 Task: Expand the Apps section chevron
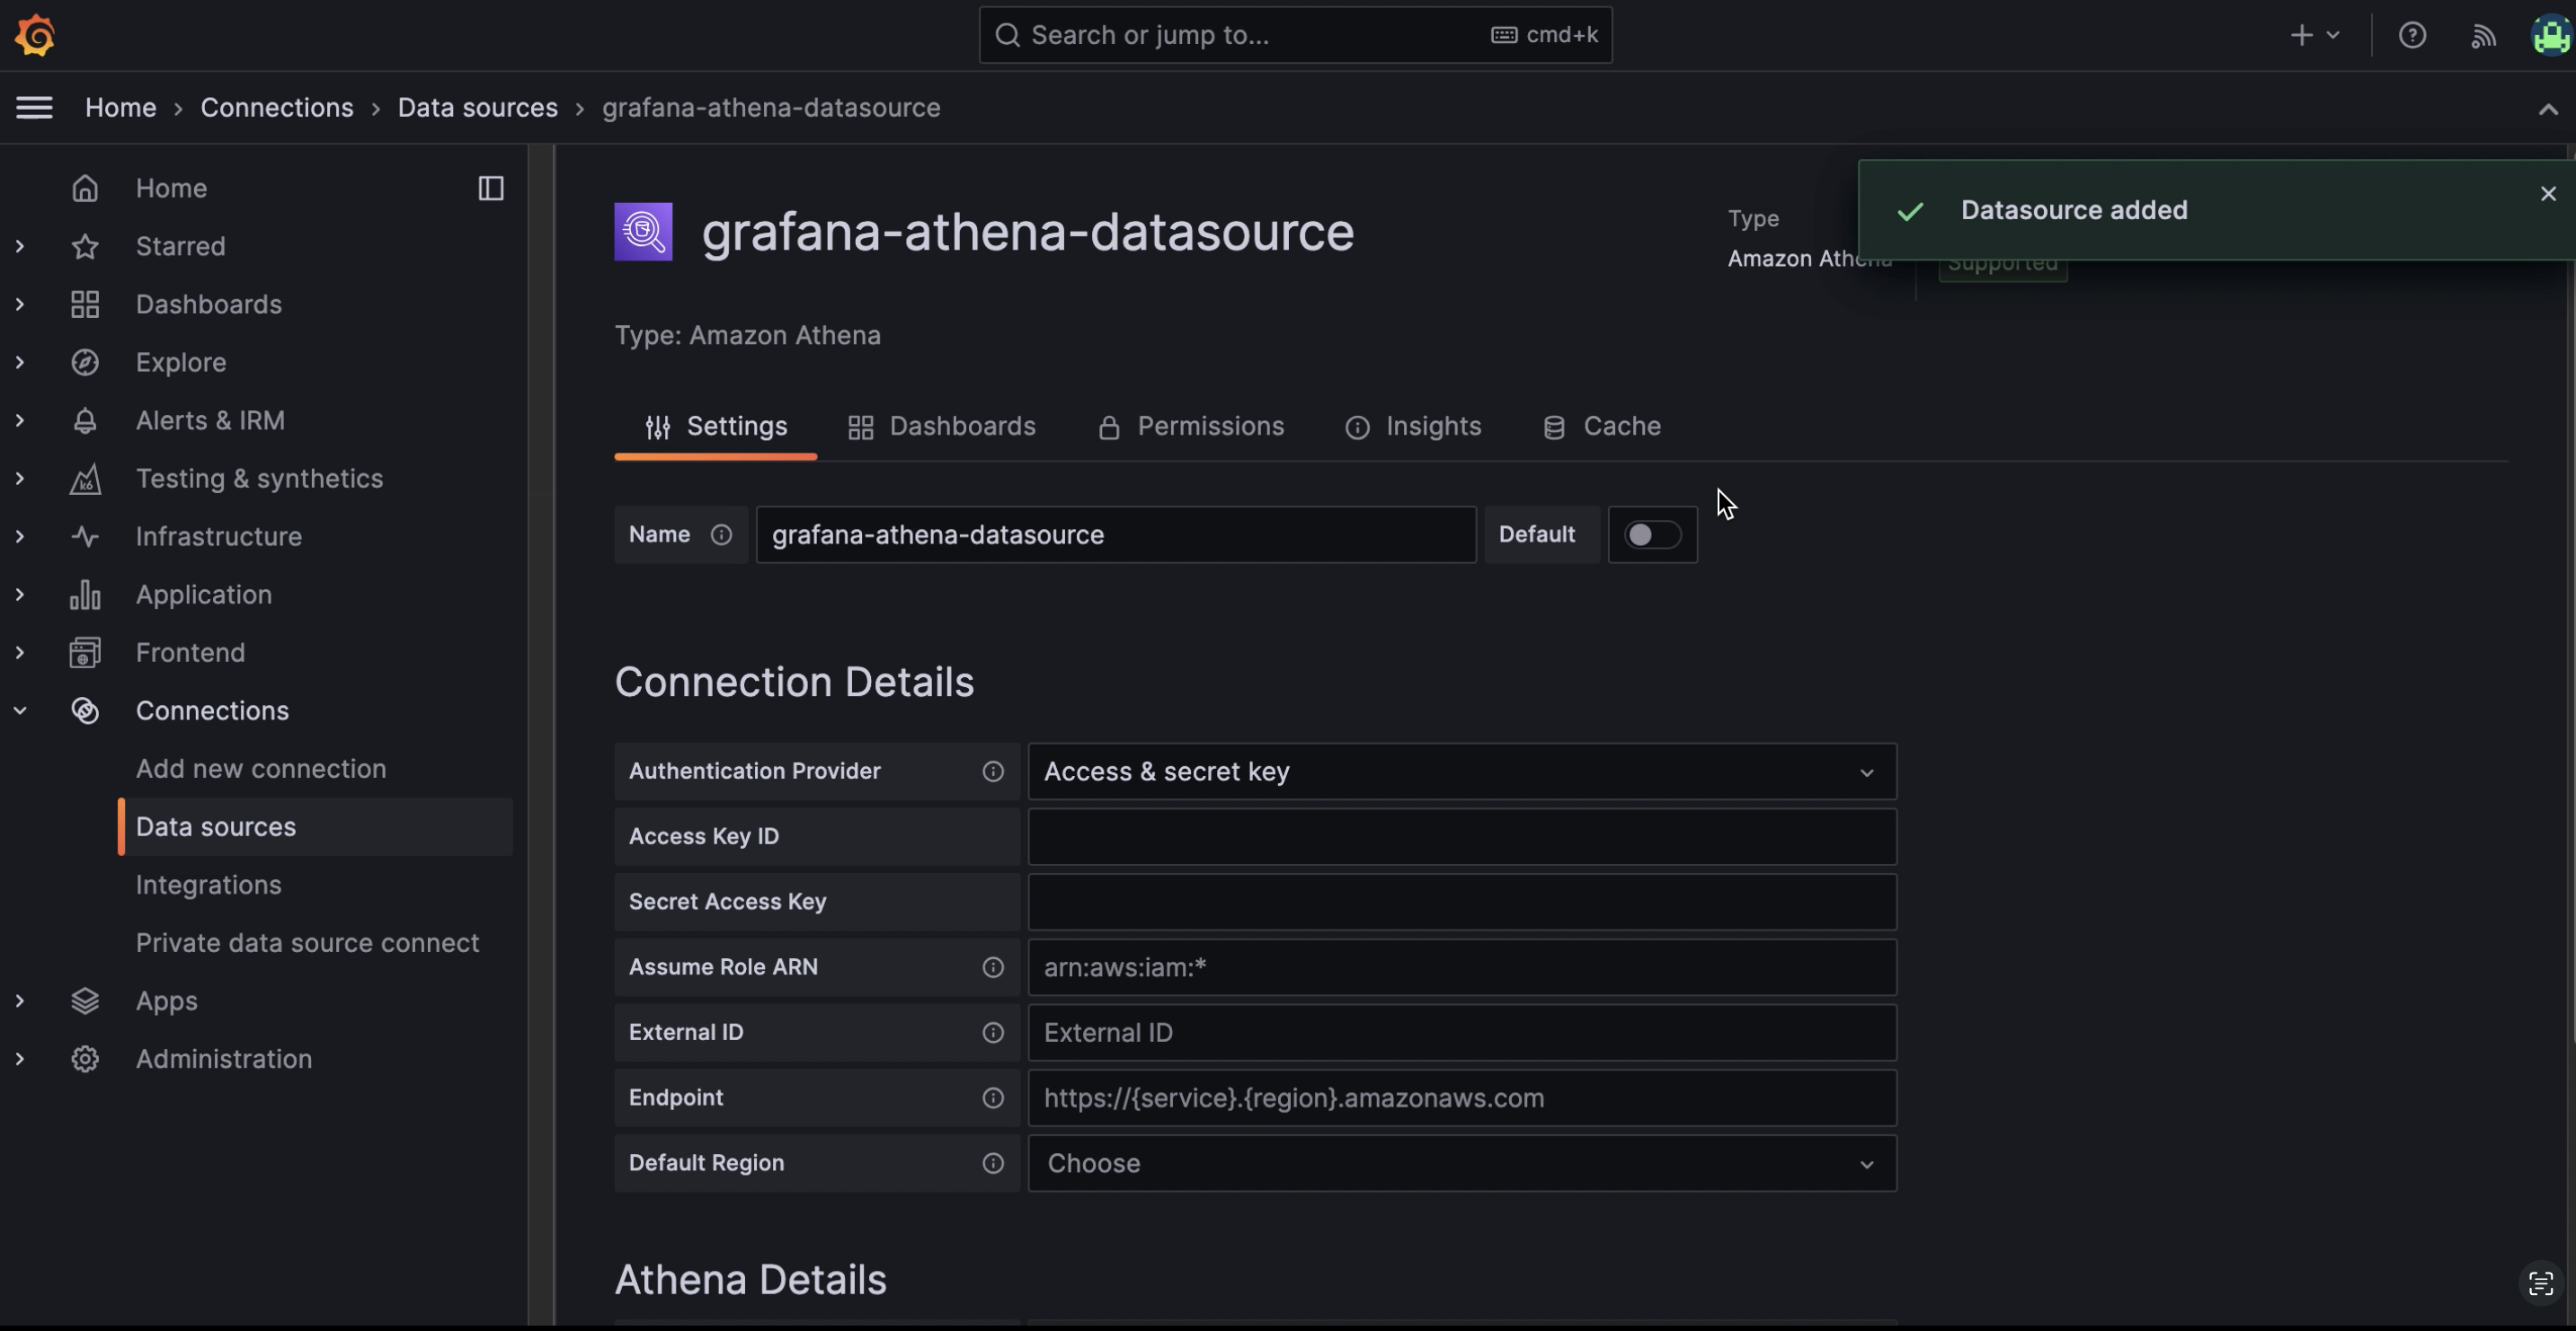(x=20, y=1000)
